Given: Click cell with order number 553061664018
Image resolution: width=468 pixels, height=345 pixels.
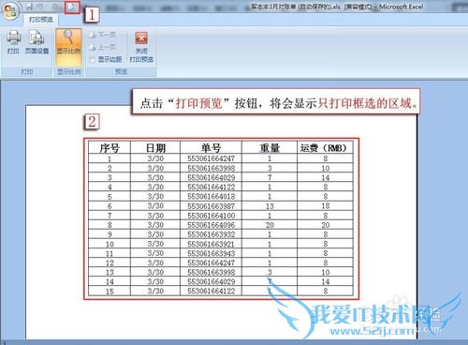Looking at the screenshot, I should pyautogui.click(x=211, y=197).
